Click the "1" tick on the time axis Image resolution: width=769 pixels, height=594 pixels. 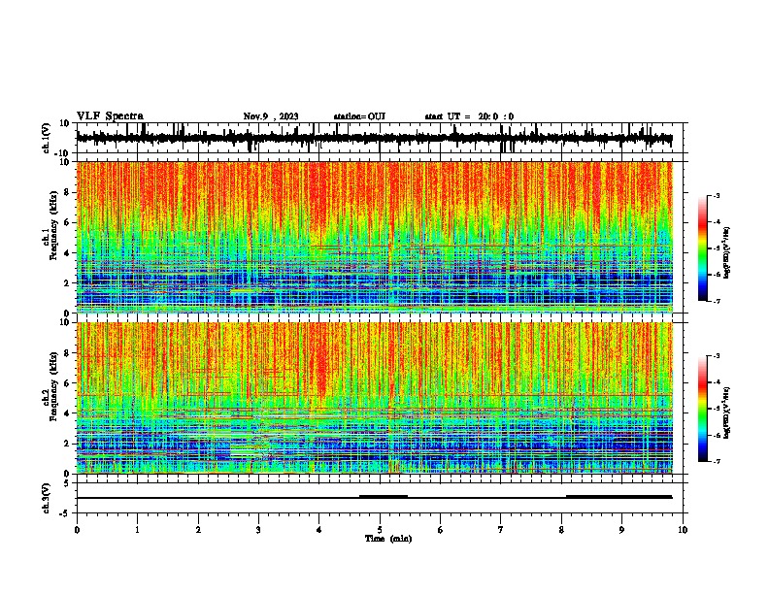137,530
